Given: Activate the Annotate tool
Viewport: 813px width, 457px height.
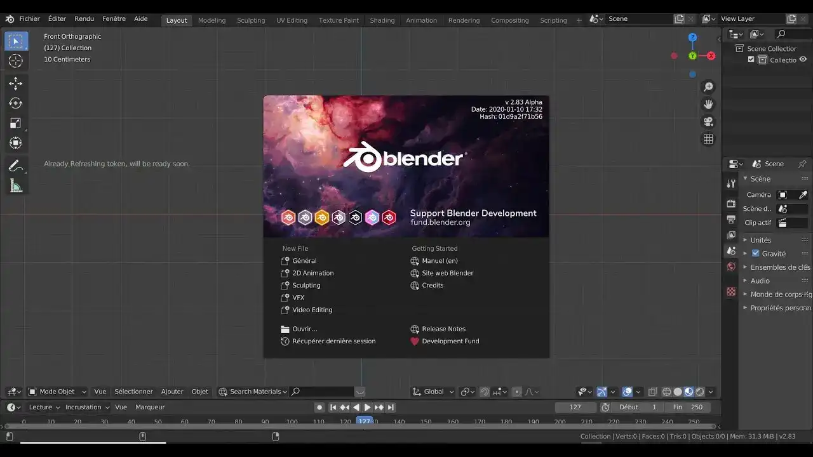Looking at the screenshot, I should pyautogui.click(x=16, y=166).
